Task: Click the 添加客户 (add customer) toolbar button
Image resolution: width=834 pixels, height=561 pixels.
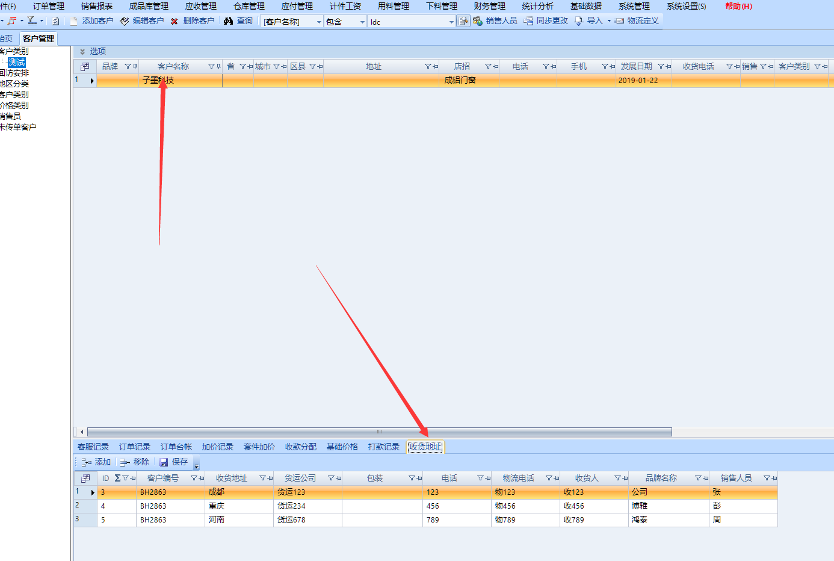Action: pos(91,21)
